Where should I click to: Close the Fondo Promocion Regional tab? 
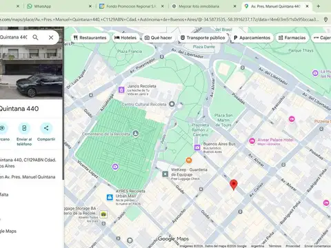163,6
